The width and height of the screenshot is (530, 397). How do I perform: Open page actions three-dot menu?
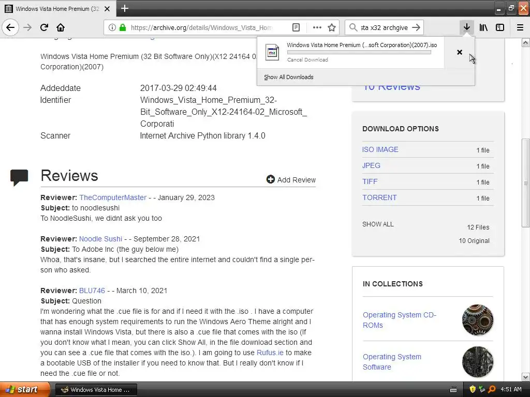[317, 27]
